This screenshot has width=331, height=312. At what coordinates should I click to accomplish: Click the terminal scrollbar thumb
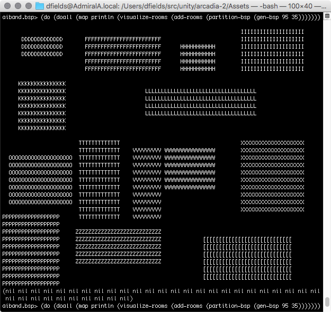(x=327, y=302)
